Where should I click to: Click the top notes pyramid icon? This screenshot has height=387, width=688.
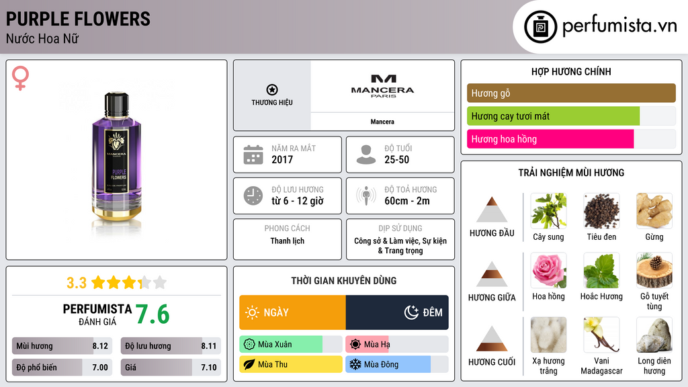(492, 210)
